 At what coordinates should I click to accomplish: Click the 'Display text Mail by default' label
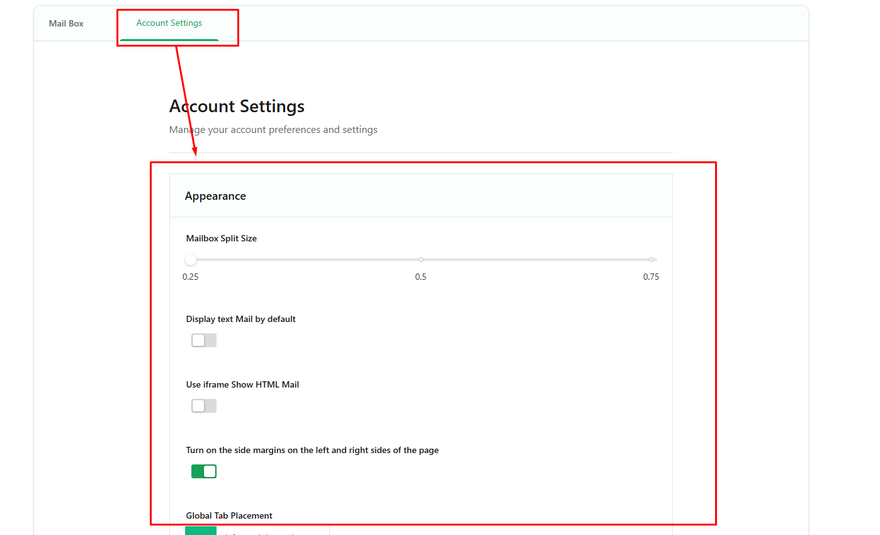point(241,319)
